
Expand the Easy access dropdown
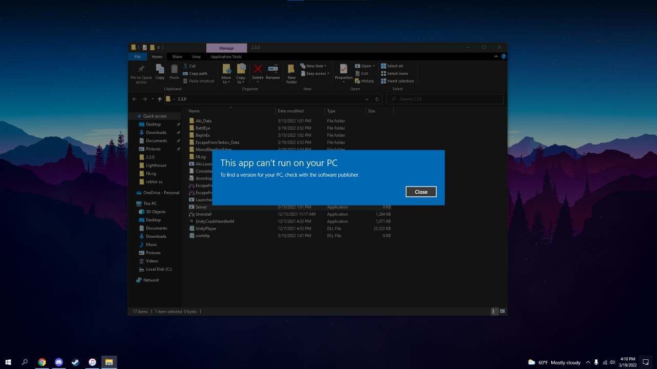pyautogui.click(x=317, y=73)
